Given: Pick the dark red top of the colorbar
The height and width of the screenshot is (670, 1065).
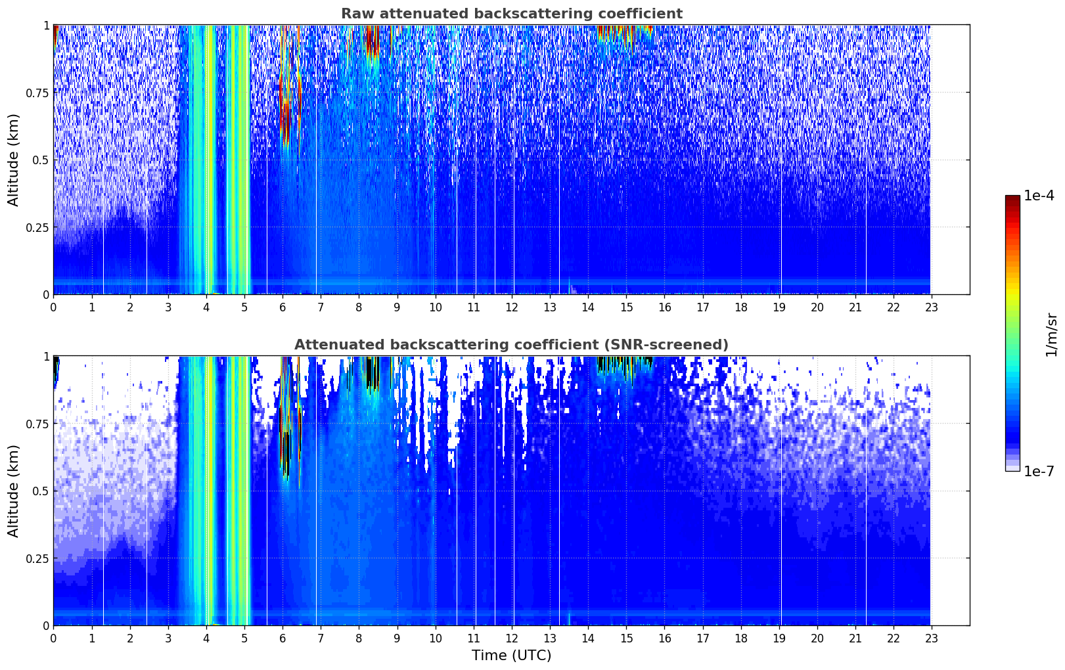Looking at the screenshot, I should [1012, 201].
